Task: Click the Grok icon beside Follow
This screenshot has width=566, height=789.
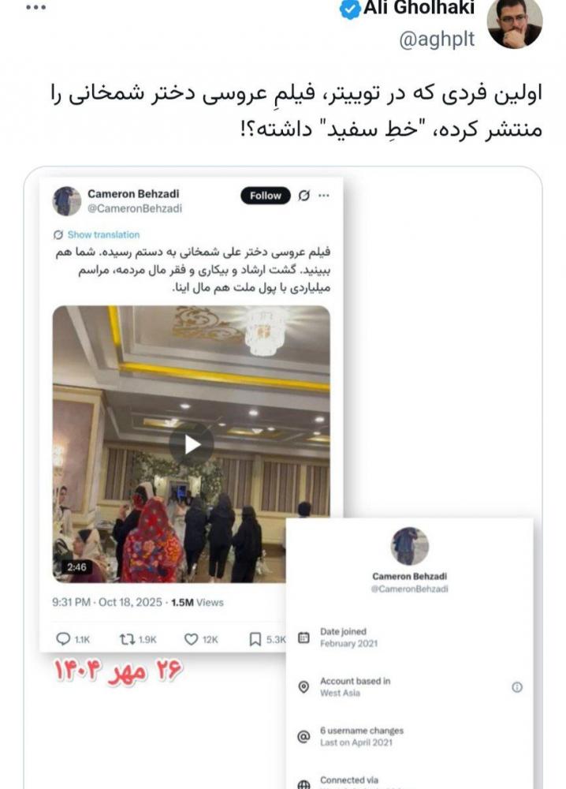Action: click(x=303, y=195)
